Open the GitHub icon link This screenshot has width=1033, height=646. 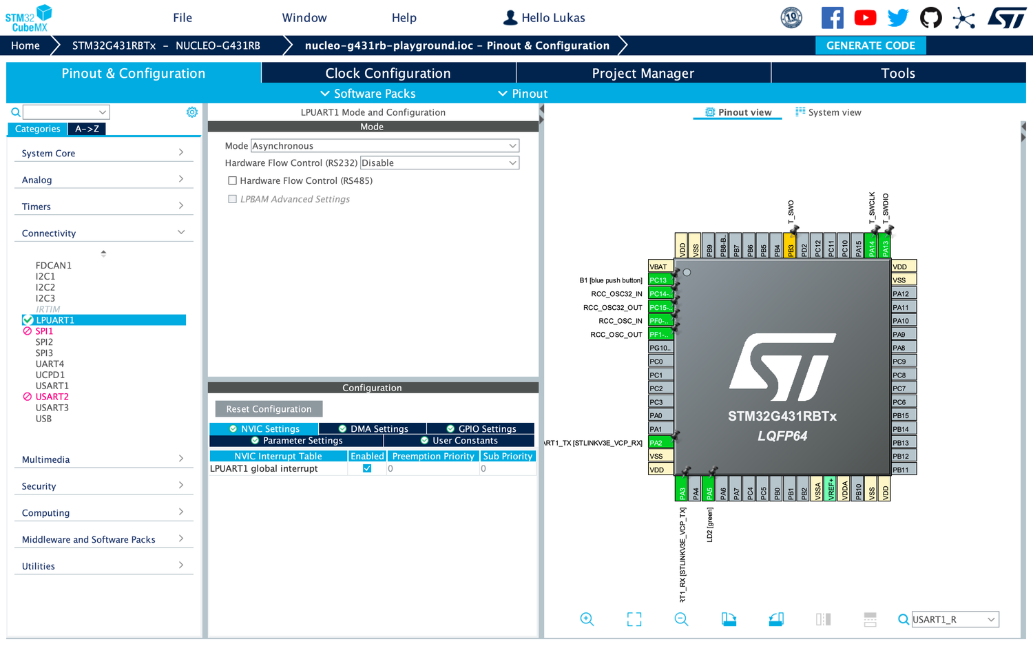pos(931,17)
